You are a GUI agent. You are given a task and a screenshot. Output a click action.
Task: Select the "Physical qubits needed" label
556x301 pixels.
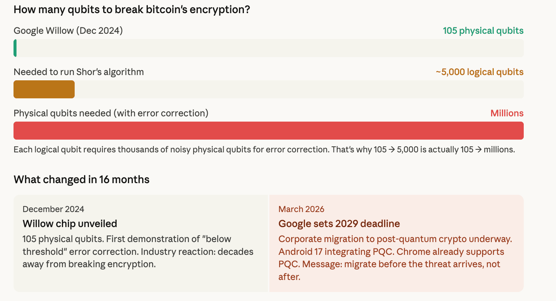pos(111,113)
